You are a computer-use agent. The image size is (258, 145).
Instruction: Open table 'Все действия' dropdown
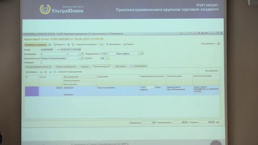point(212,71)
